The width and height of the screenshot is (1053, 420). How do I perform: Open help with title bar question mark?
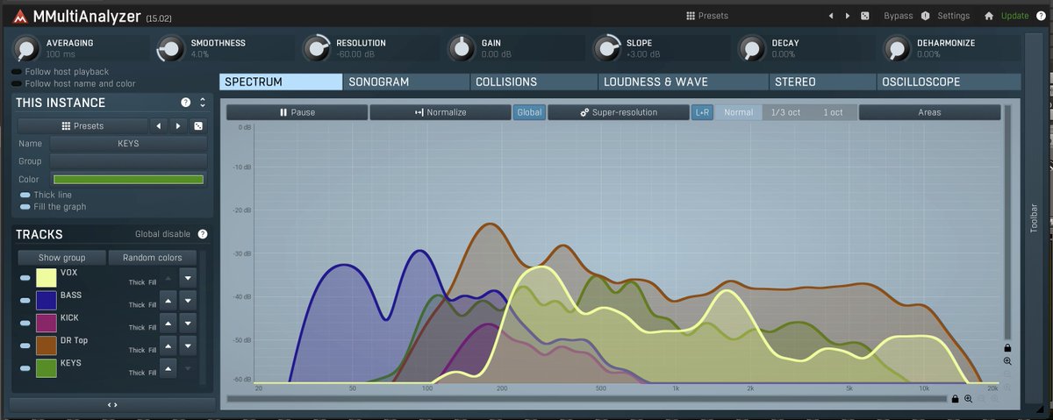click(x=1040, y=16)
